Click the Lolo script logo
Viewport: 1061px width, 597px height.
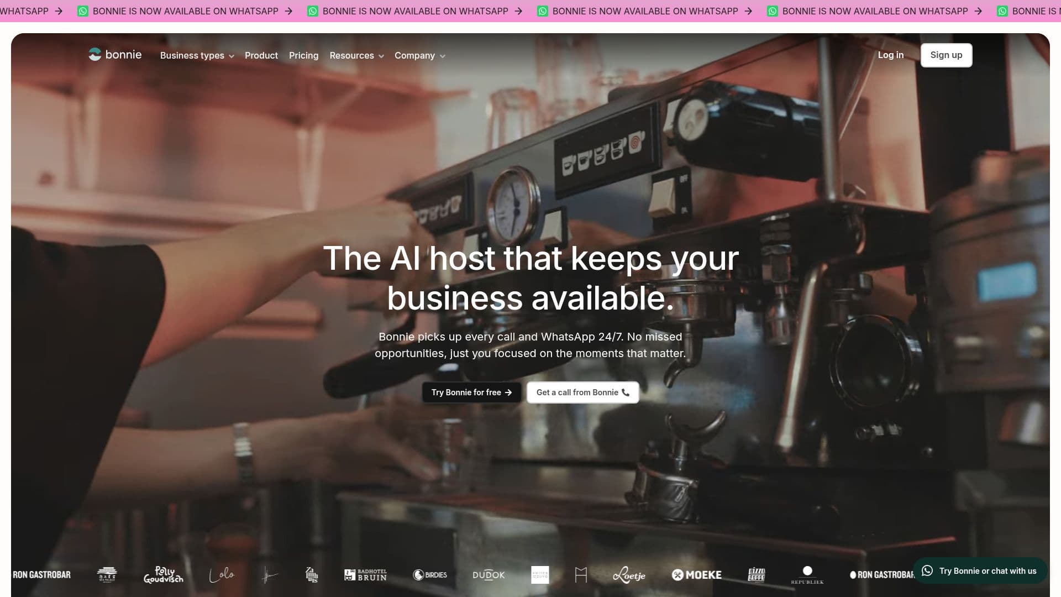(x=222, y=575)
